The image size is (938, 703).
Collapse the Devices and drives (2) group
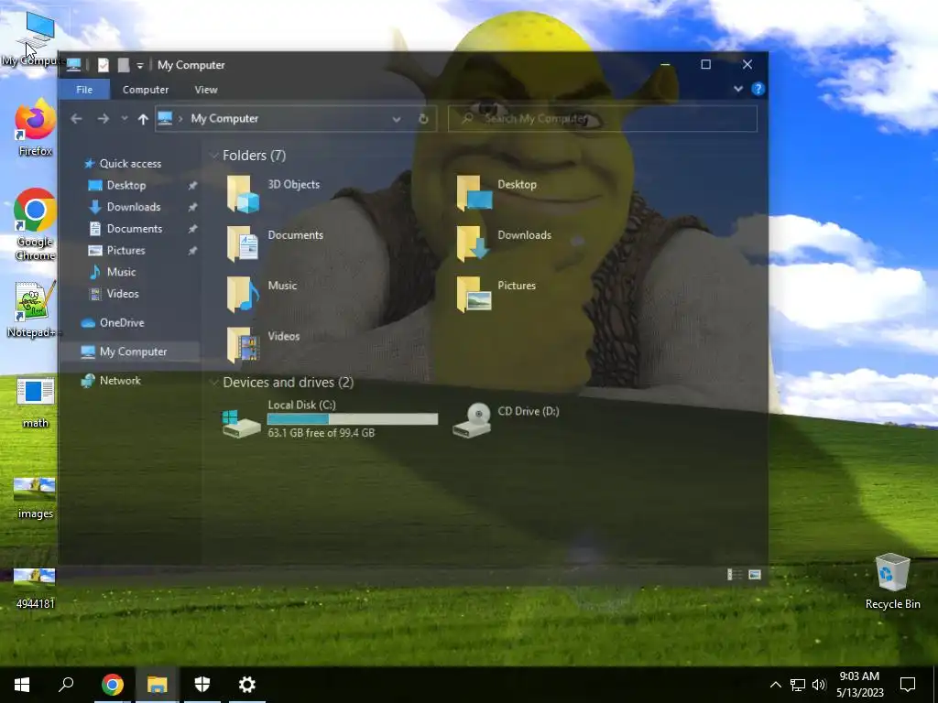click(x=213, y=383)
